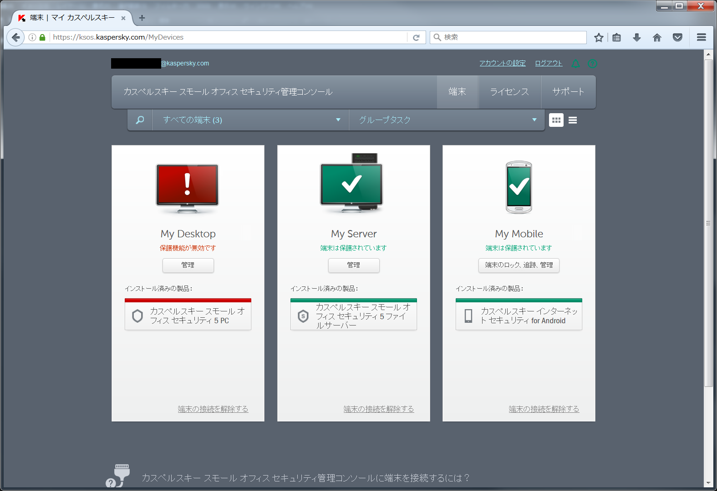
Task: Open the help question mark icon
Action: [x=592, y=64]
